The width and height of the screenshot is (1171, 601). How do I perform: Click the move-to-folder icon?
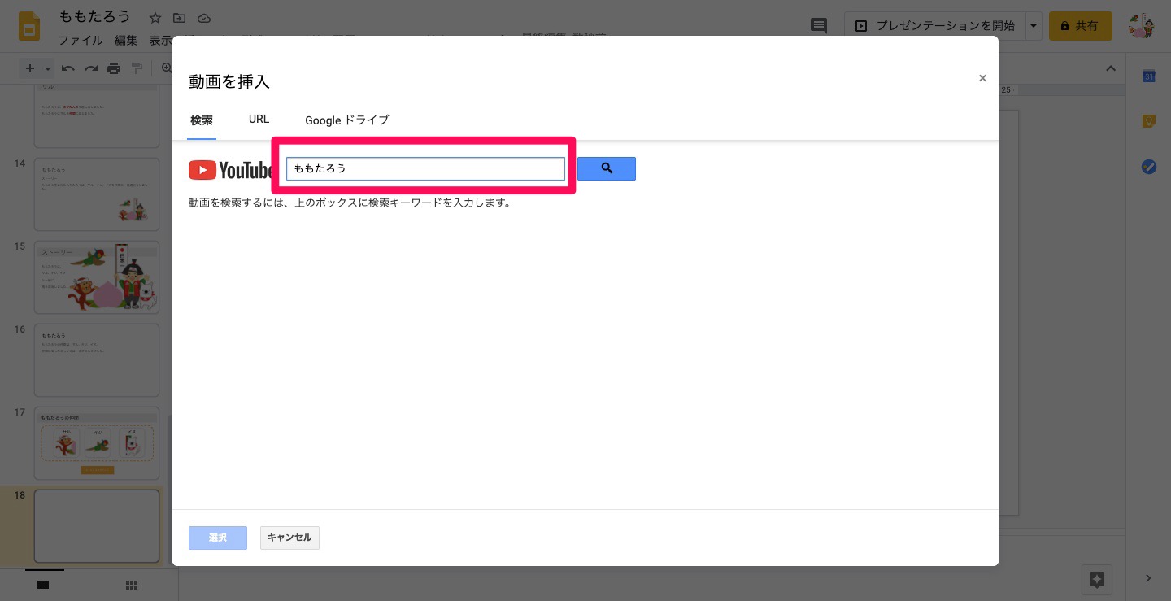(x=180, y=18)
